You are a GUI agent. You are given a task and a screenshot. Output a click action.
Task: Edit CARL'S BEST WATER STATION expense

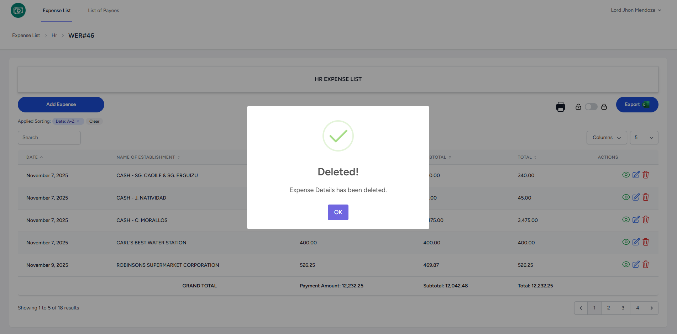[x=636, y=242]
